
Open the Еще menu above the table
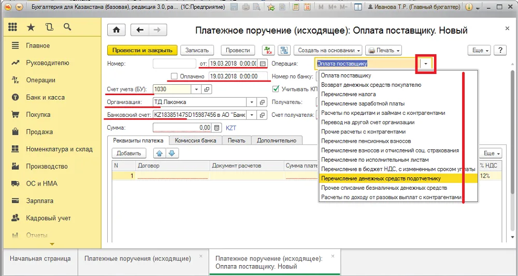[491, 154]
